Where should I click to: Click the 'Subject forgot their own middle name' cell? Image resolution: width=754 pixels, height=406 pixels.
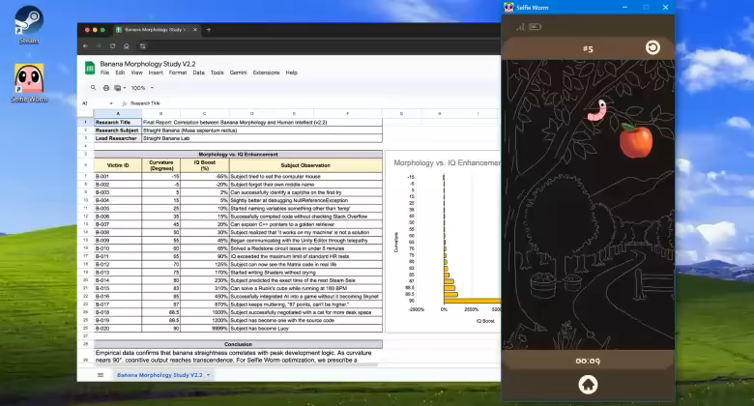305,185
